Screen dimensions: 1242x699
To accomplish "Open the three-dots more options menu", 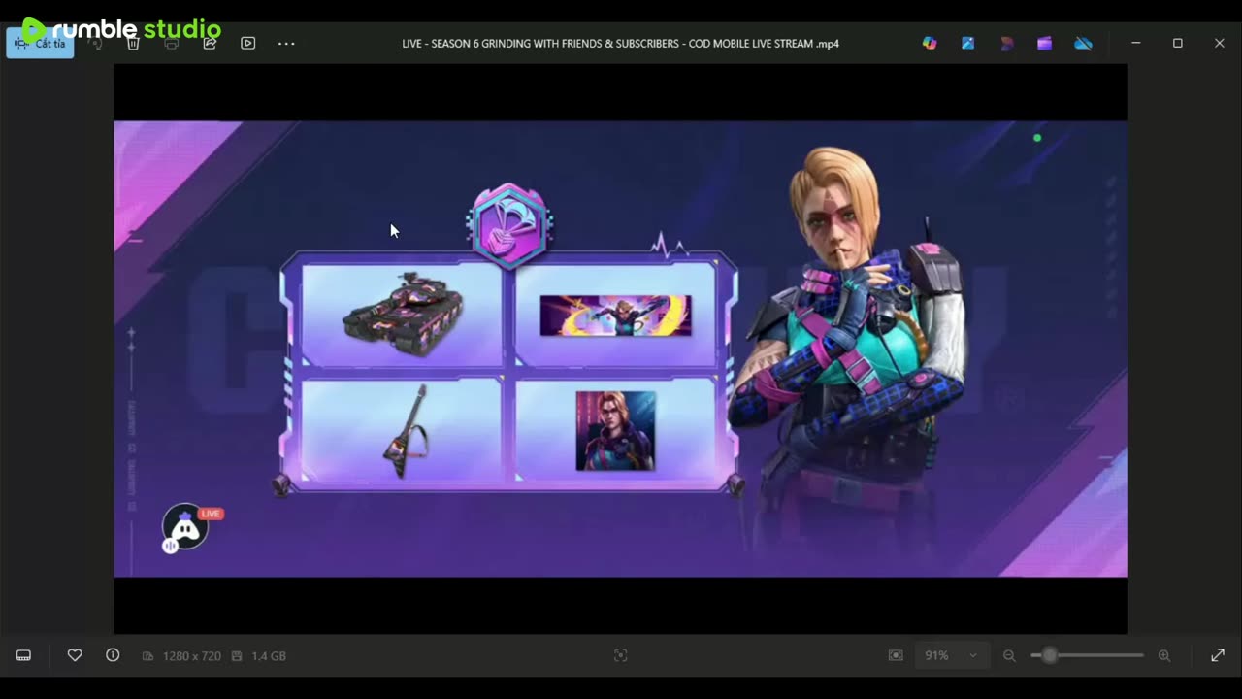I will pyautogui.click(x=286, y=44).
